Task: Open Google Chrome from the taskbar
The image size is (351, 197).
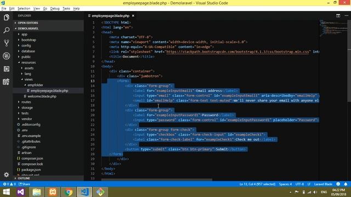Action: [69, 192]
